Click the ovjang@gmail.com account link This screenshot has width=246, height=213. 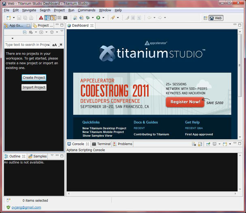(x=26, y=207)
